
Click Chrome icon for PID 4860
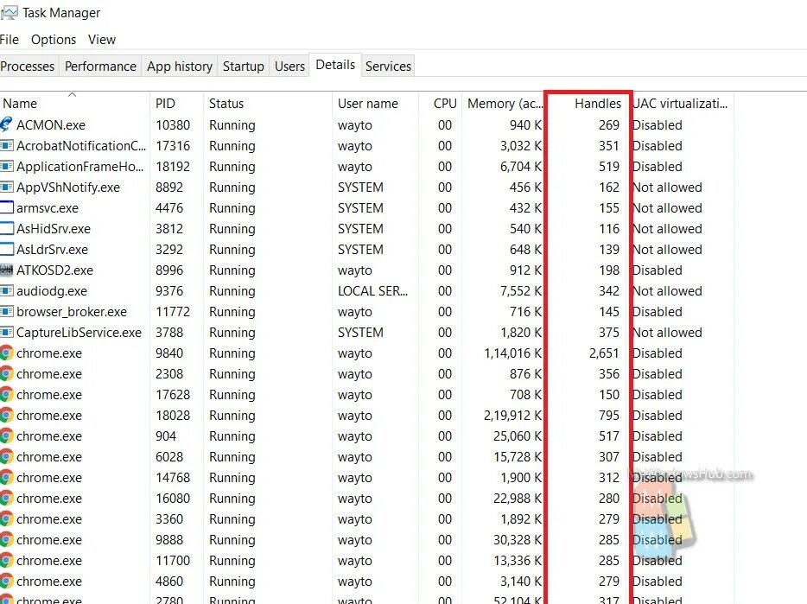7,581
